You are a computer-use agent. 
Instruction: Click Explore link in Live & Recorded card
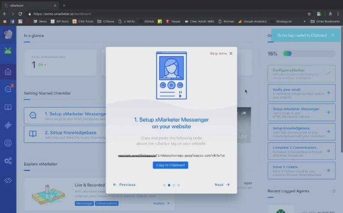(162, 204)
